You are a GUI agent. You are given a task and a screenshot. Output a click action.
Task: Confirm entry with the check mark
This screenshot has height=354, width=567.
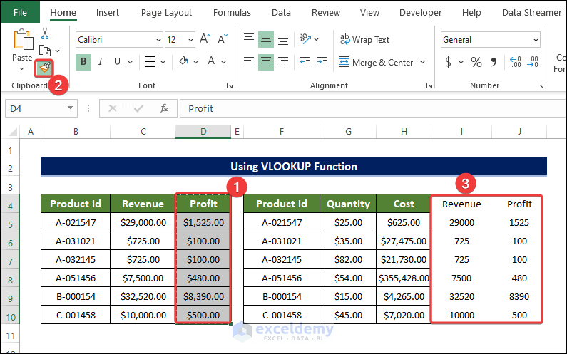(138, 108)
